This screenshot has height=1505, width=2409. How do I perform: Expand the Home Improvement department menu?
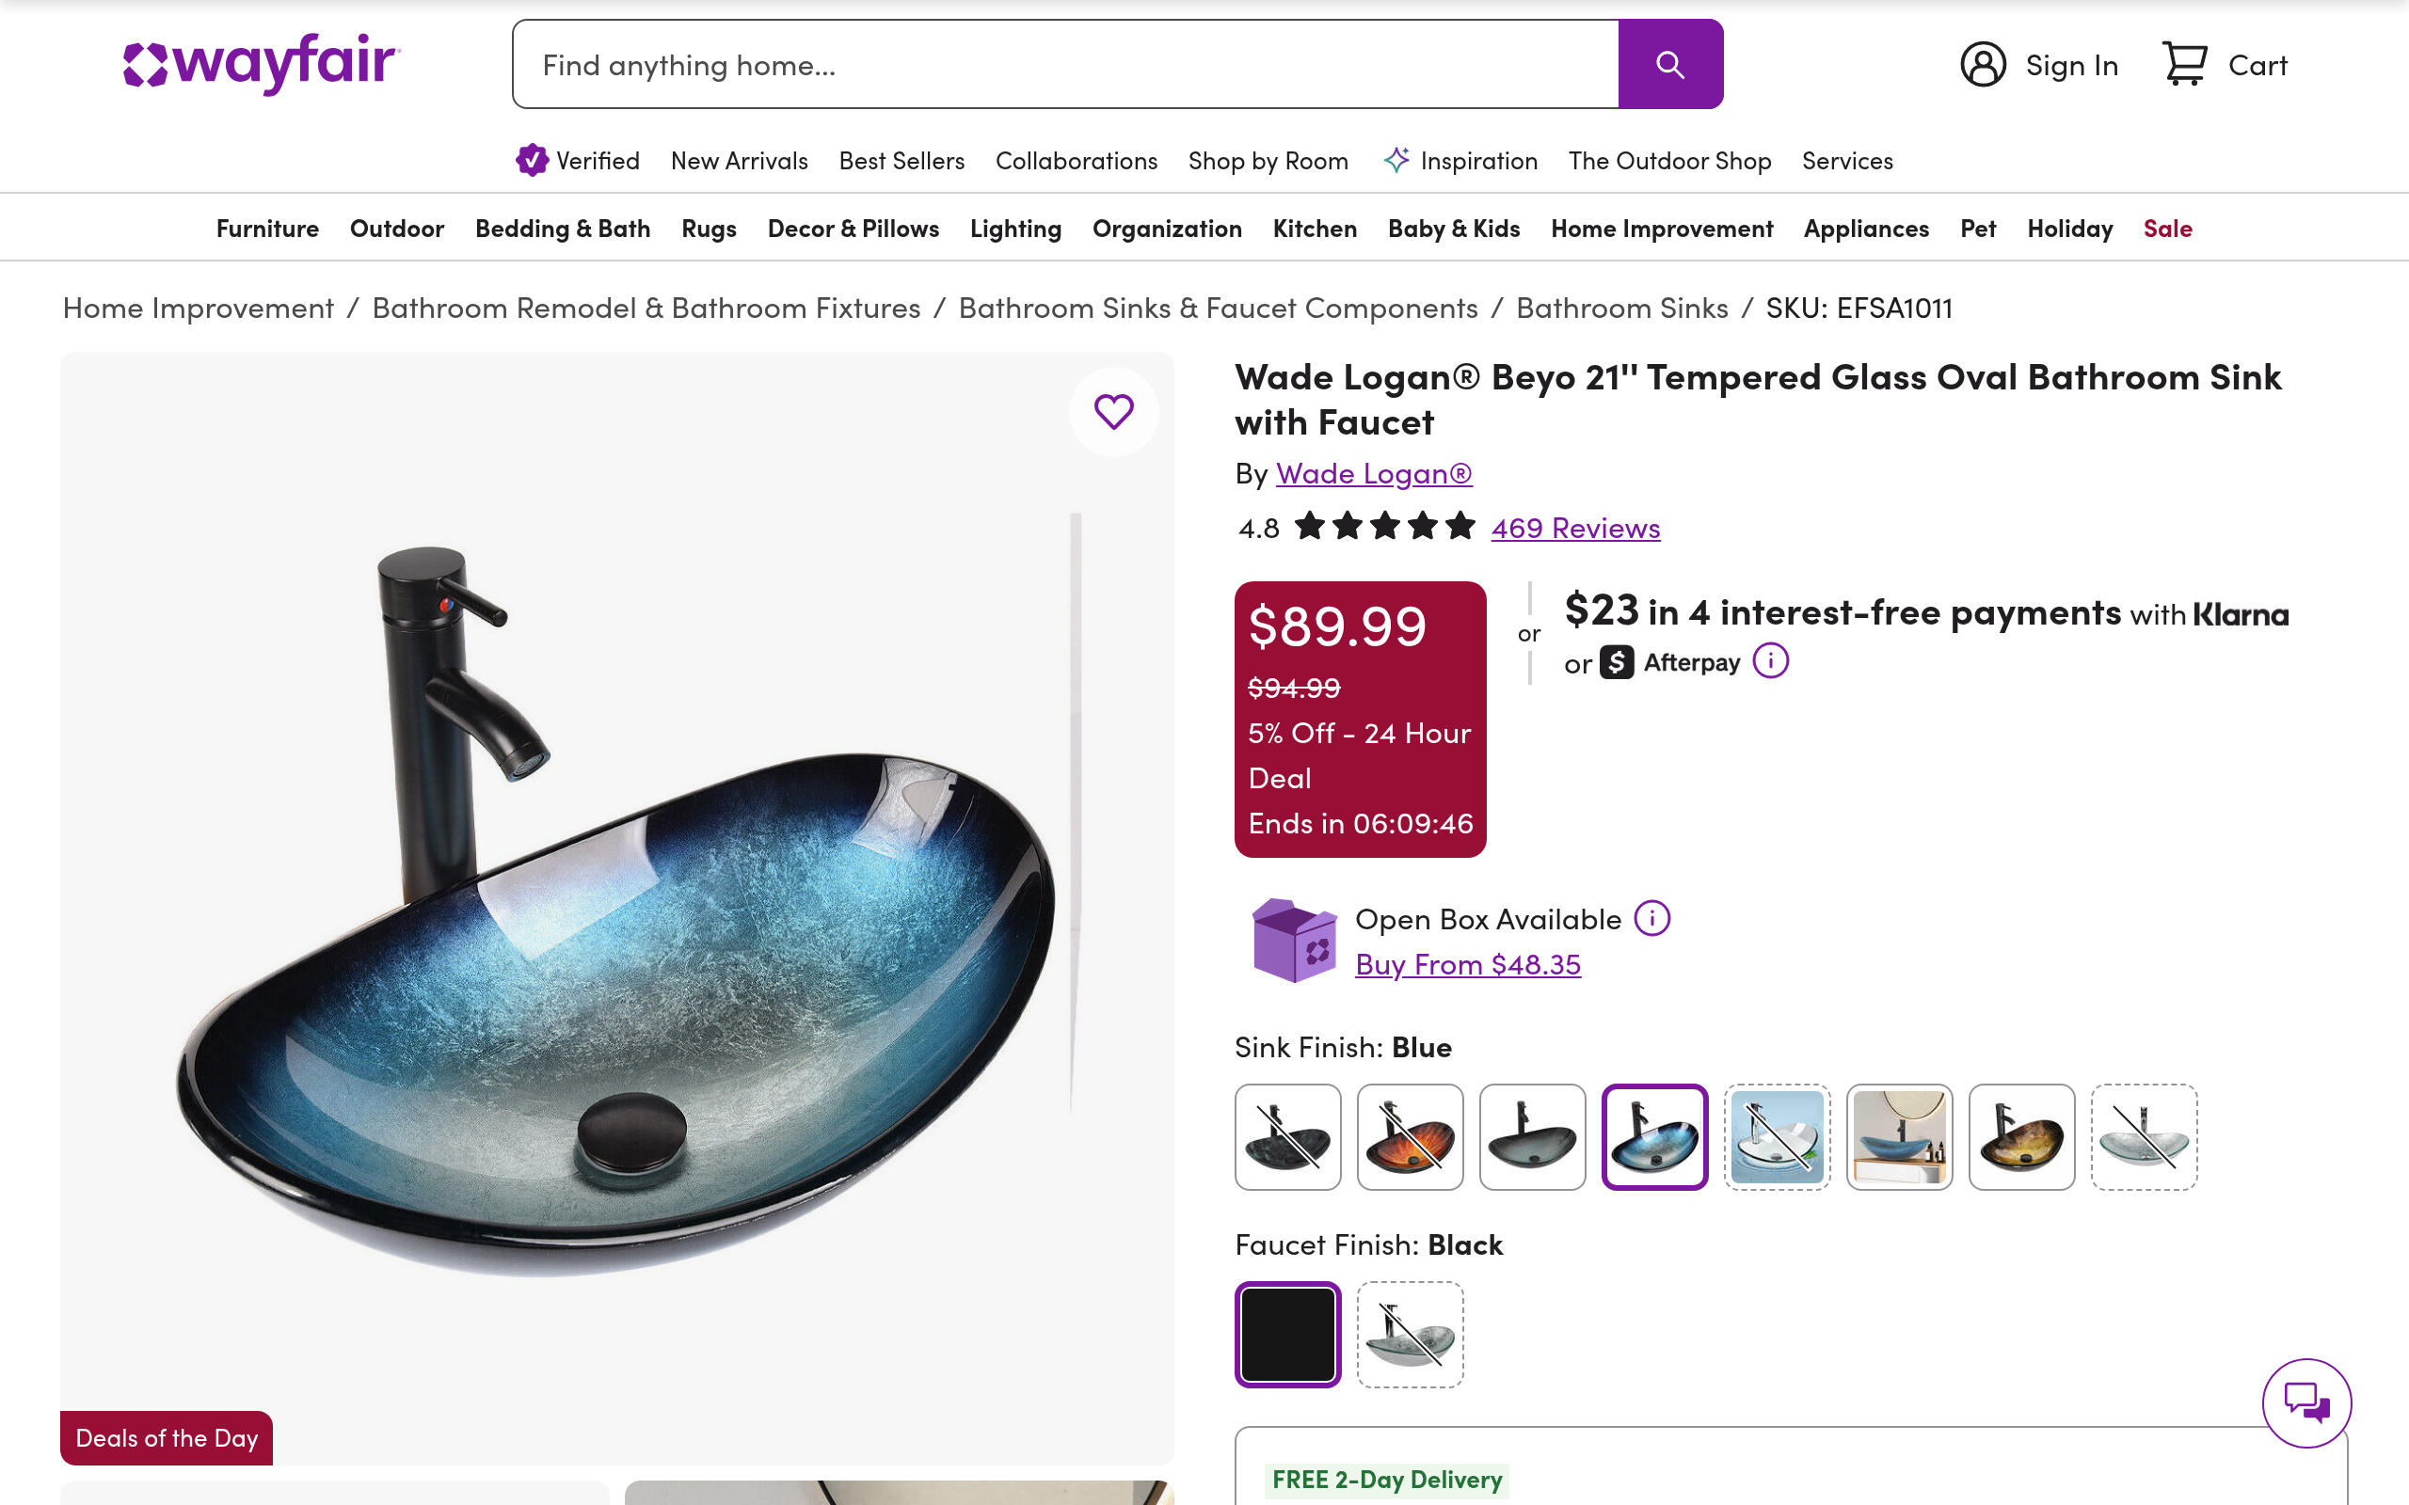pos(1662,228)
